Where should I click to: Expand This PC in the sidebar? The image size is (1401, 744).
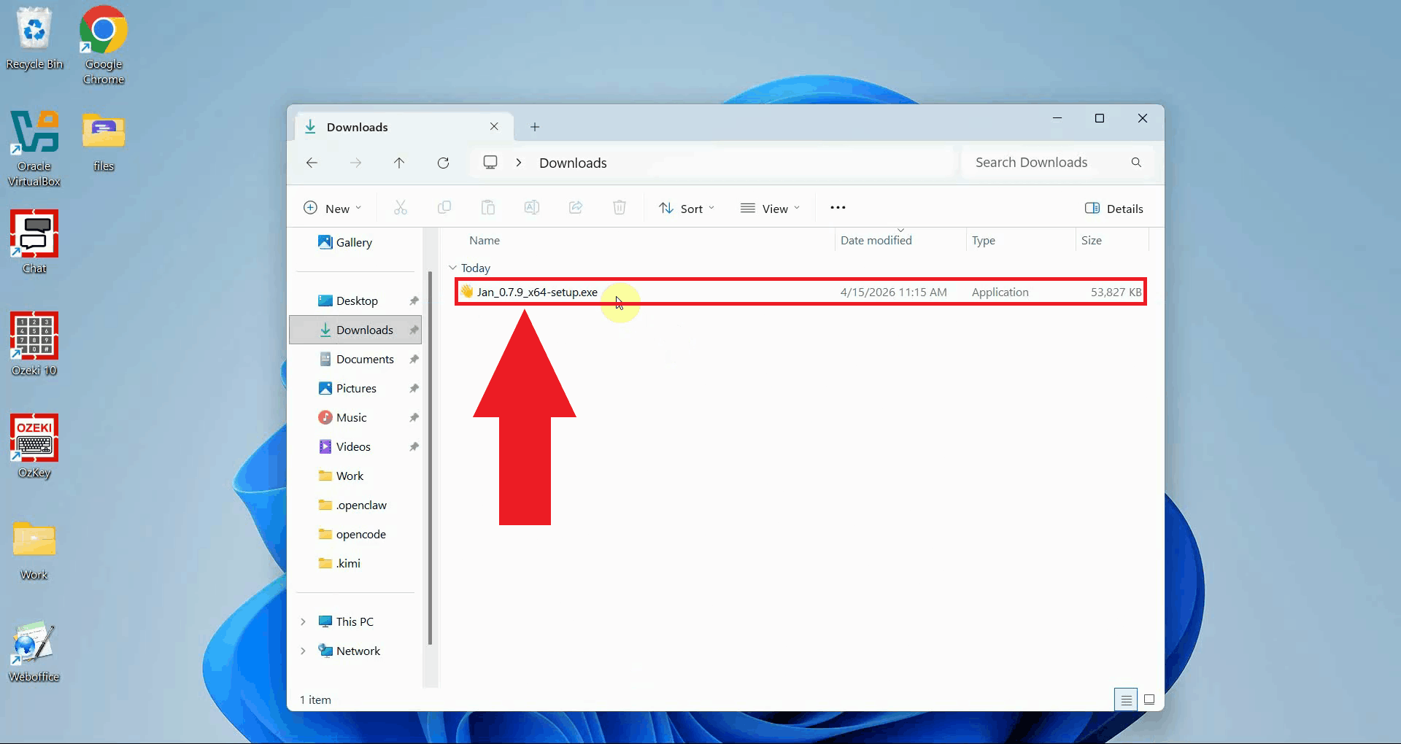pyautogui.click(x=304, y=621)
